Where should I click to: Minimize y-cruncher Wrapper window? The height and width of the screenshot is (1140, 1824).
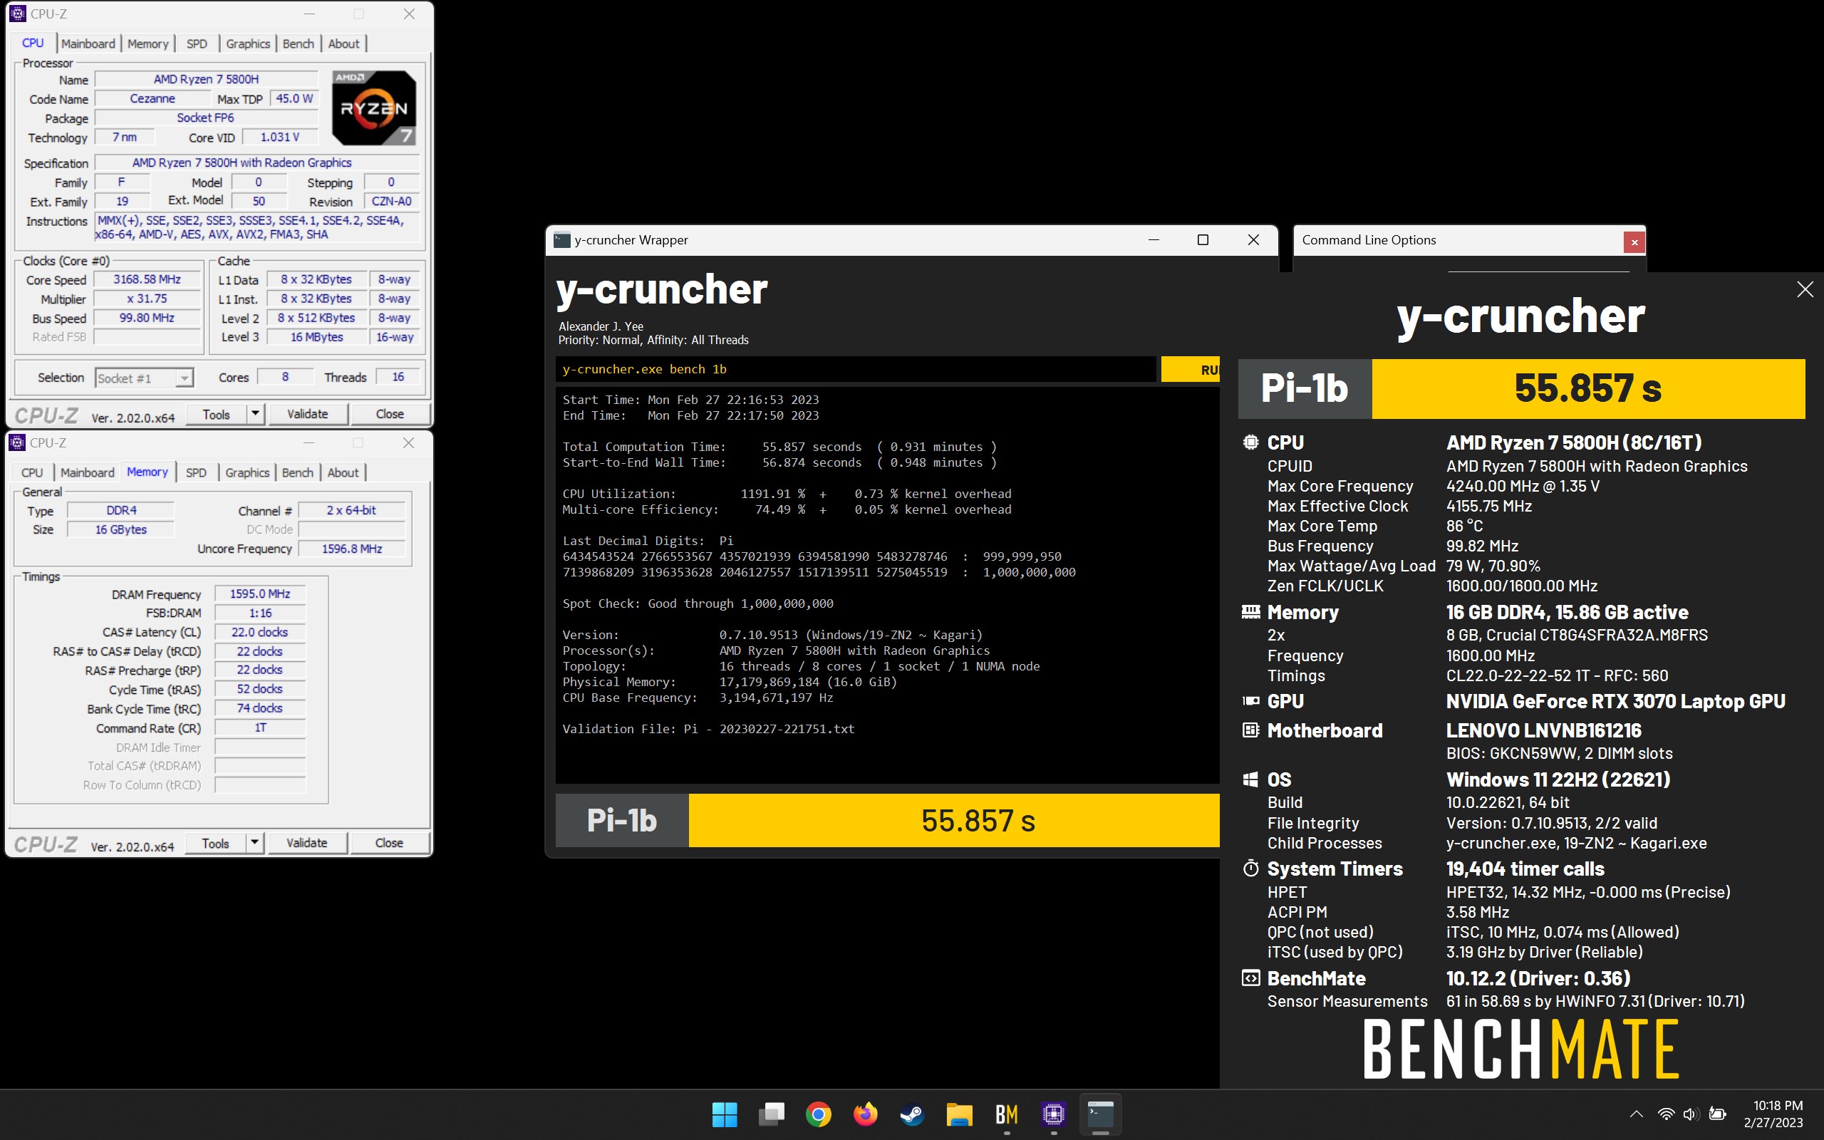point(1154,240)
